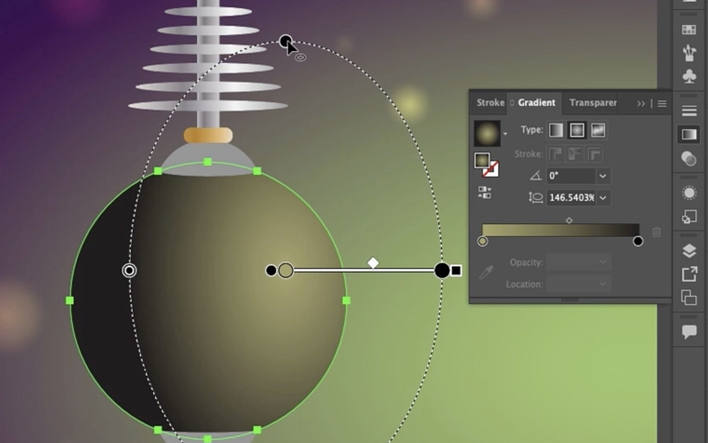Open the Symbols panel icon
This screenshot has height=443, width=708.
click(689, 76)
